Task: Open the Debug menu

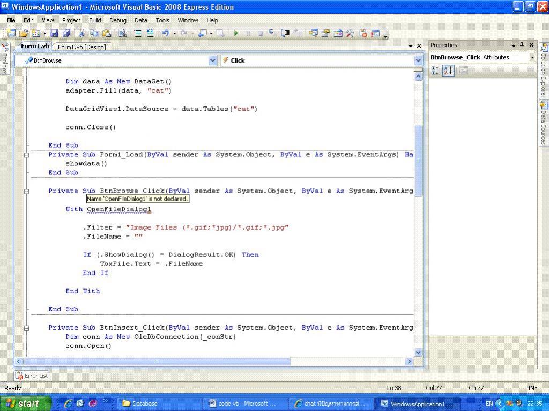Action: 117,20
